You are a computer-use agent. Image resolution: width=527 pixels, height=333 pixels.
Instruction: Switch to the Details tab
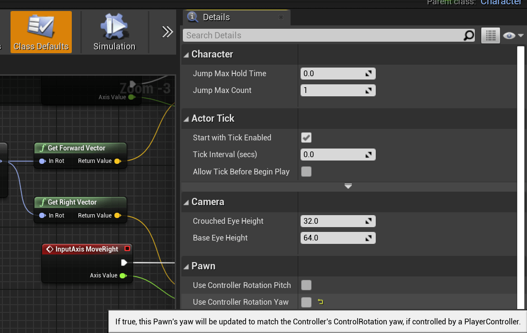click(216, 17)
